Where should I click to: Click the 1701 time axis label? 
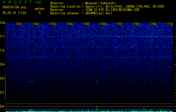click(19, 24)
